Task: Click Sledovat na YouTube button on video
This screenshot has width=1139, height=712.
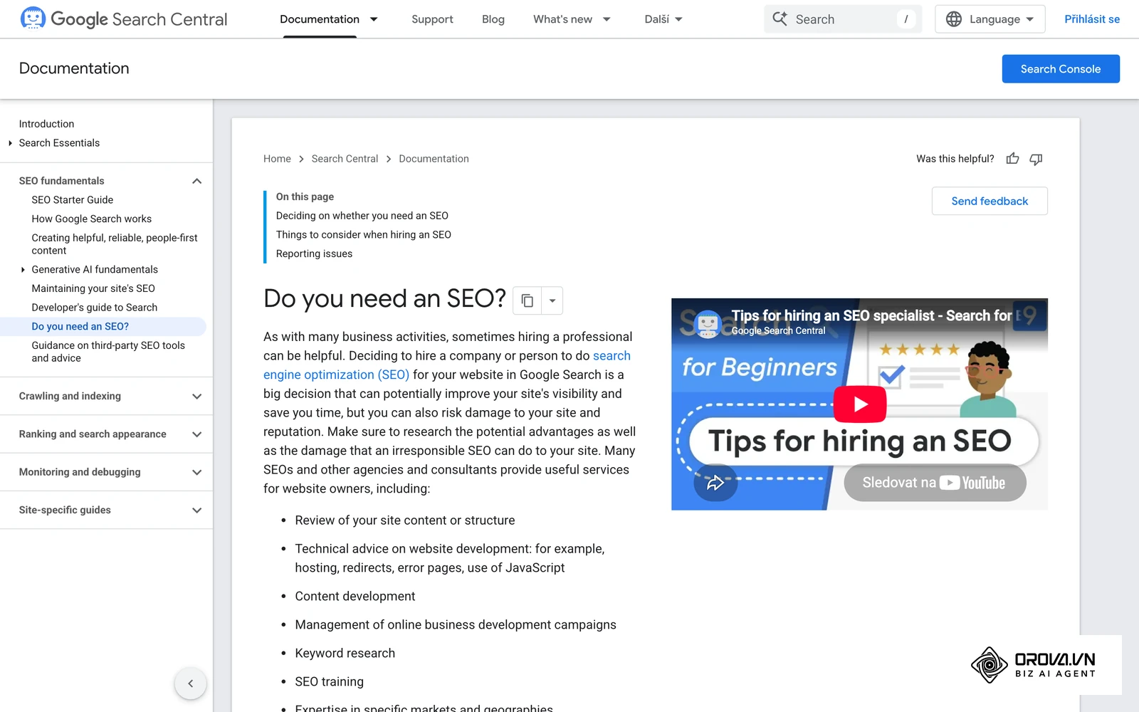Action: [x=935, y=483]
